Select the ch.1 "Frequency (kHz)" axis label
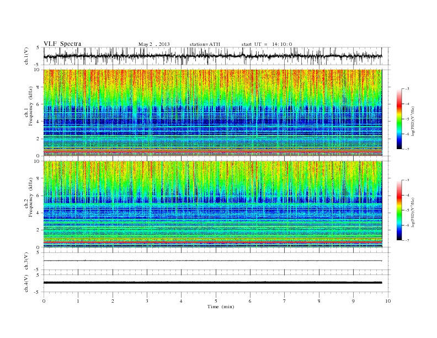The width and height of the screenshot is (437, 338). [x=31, y=106]
